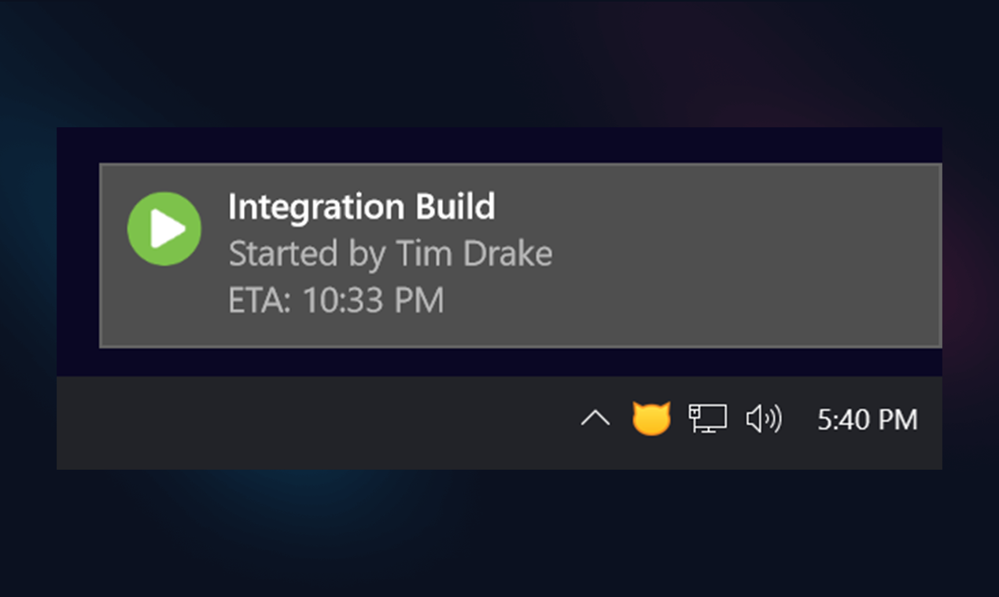Click the "PM" part of the taskbar clock

click(897, 419)
